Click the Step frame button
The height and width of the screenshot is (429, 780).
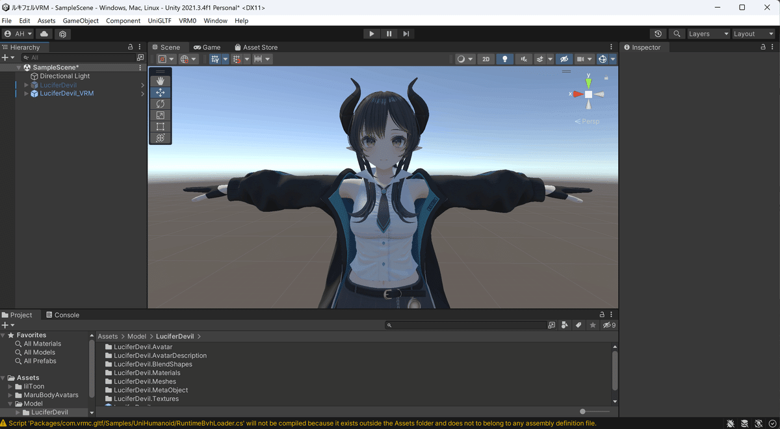pyautogui.click(x=406, y=34)
